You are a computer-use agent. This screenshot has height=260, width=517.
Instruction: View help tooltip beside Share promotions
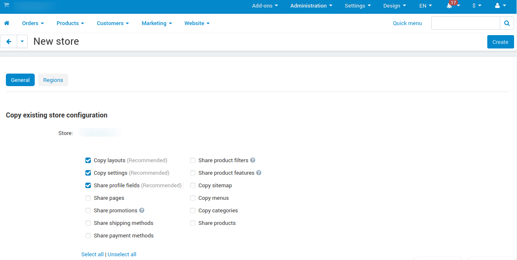point(141,210)
